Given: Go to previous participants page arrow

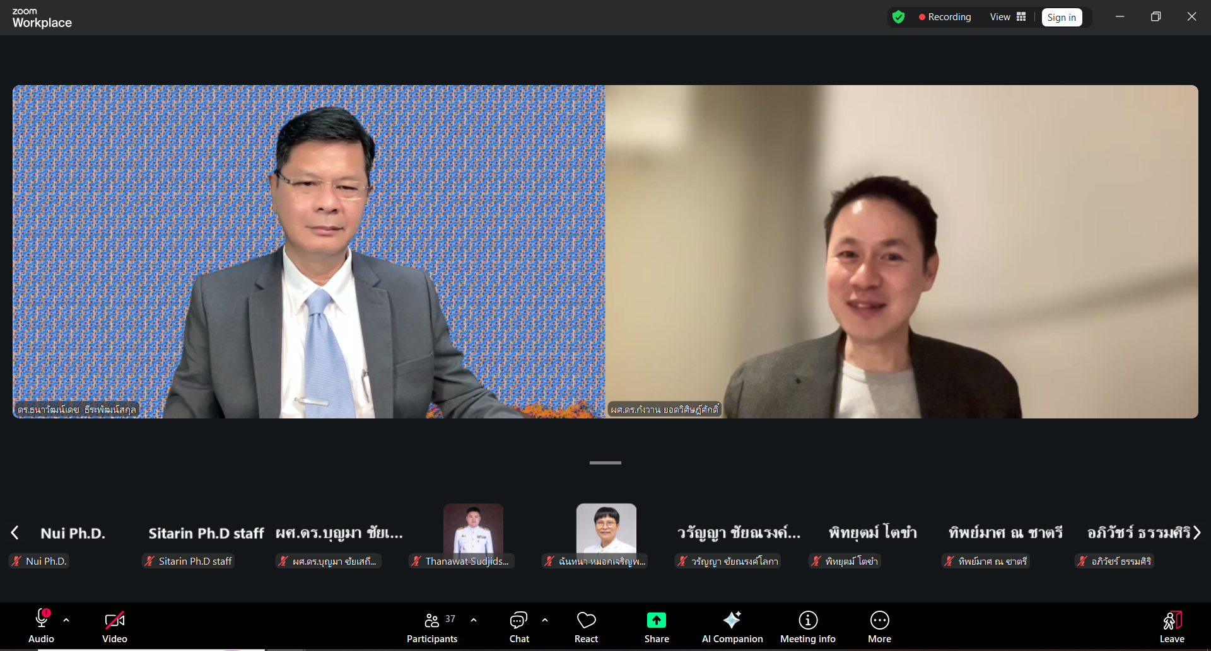Looking at the screenshot, I should point(15,533).
